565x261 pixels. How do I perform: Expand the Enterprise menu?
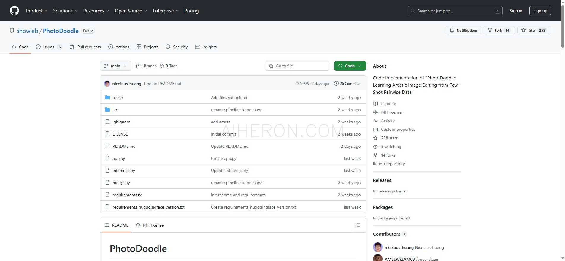(166, 11)
